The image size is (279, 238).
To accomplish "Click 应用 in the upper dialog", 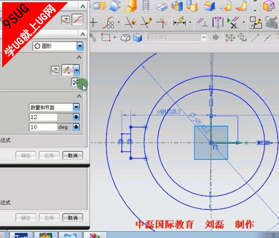I will coord(49,155).
